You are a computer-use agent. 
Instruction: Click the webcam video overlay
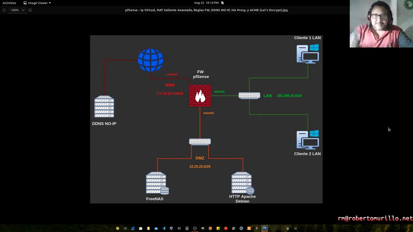(x=381, y=24)
